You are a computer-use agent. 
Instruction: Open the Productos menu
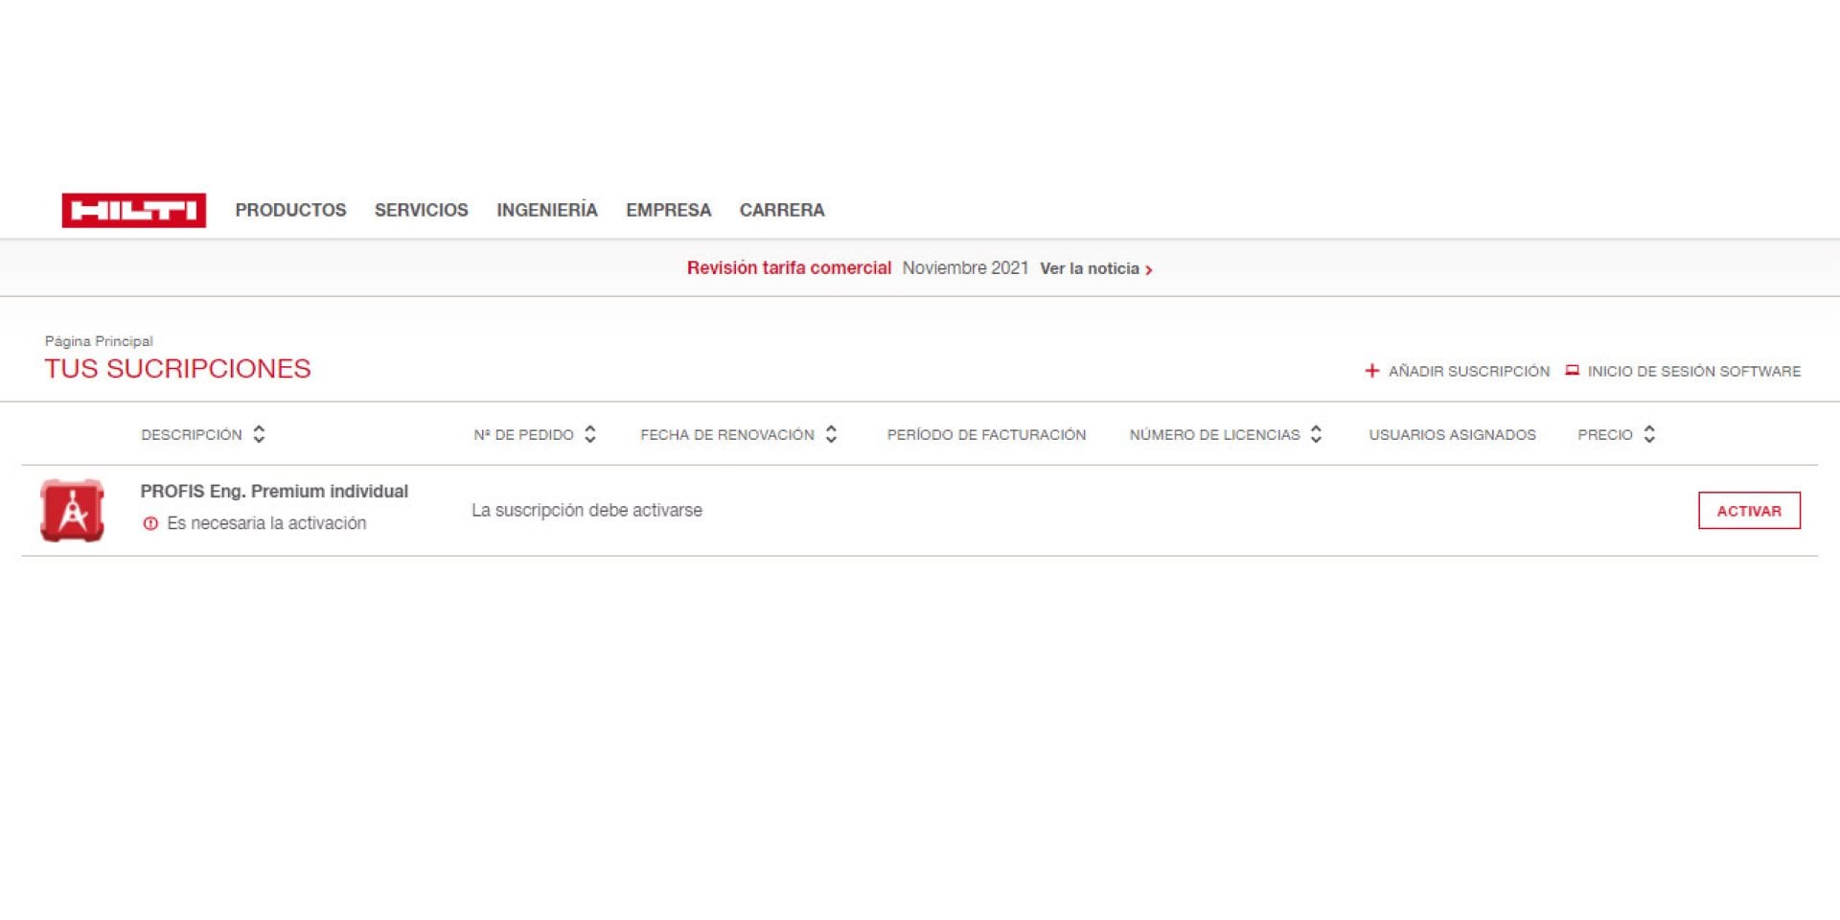coord(290,210)
